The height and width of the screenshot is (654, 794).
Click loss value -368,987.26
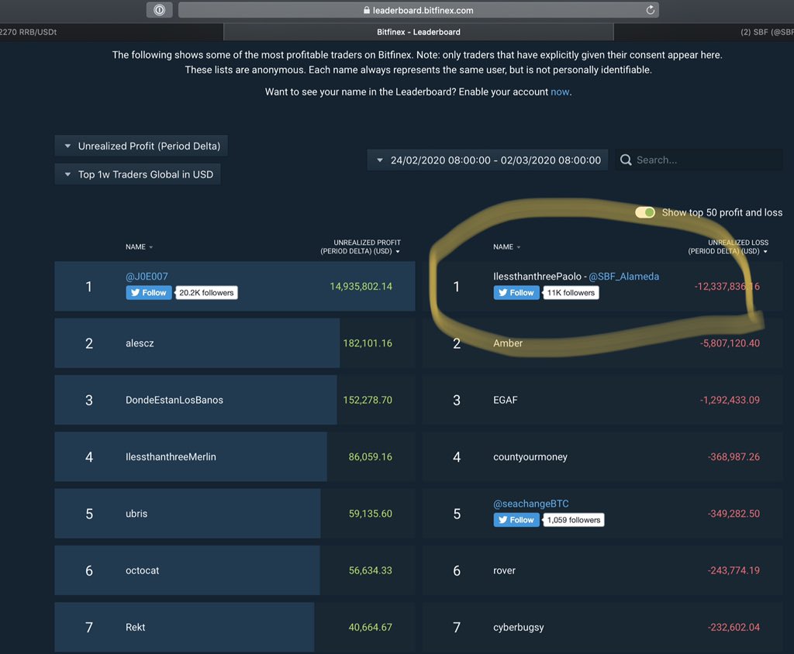[734, 456]
